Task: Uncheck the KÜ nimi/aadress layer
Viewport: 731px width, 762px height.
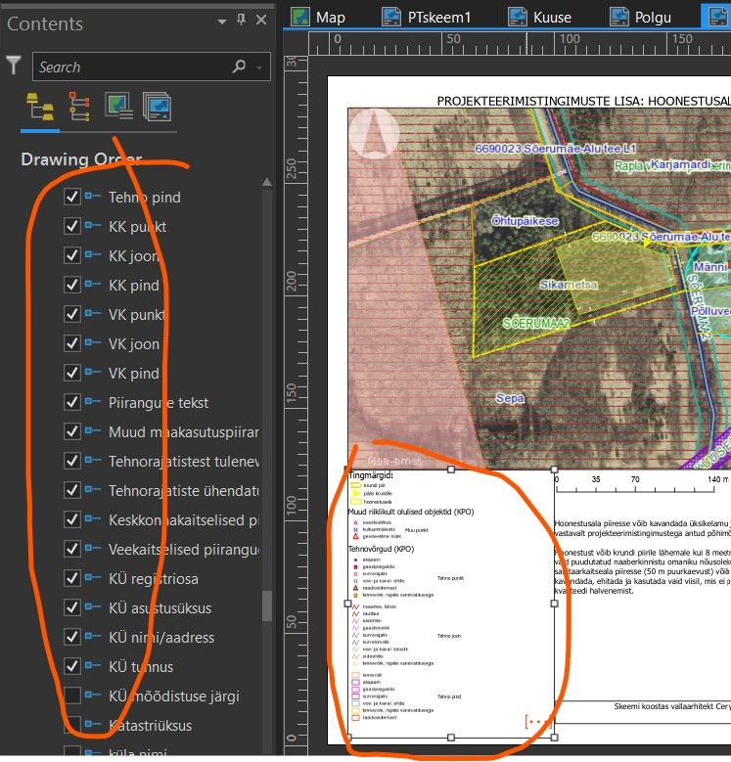Action: click(72, 637)
